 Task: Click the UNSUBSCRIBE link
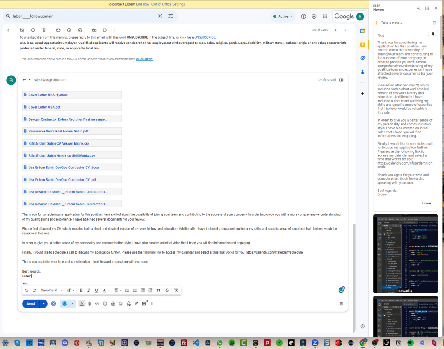tap(205, 37)
